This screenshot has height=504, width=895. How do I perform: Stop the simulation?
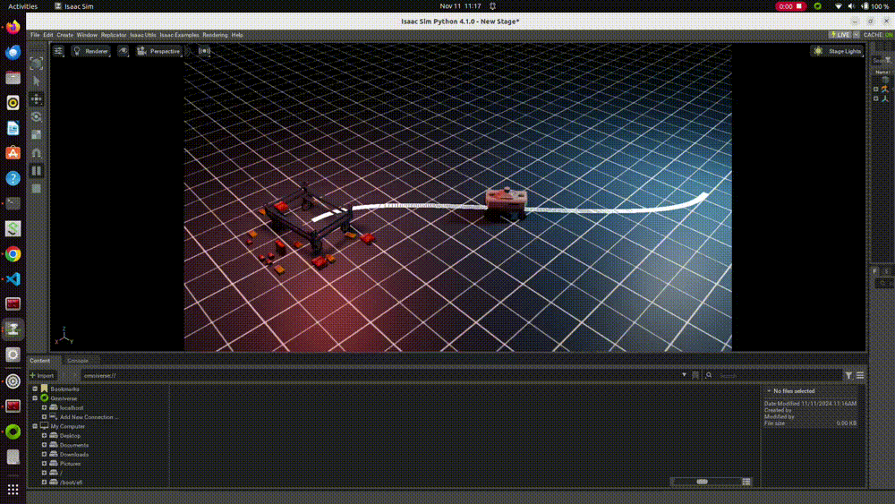click(x=36, y=188)
